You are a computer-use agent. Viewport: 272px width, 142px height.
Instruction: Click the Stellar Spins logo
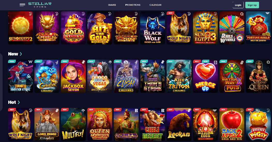(x=40, y=5)
